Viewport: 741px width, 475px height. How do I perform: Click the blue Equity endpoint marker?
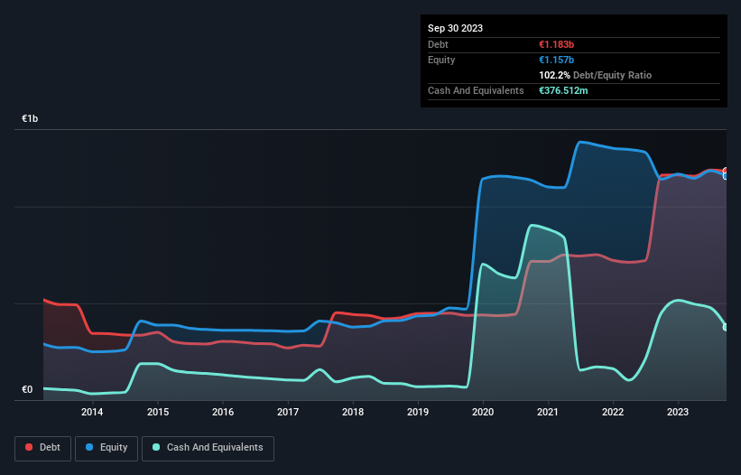[726, 176]
